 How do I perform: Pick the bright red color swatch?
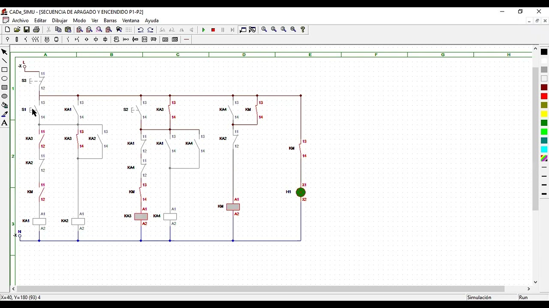pyautogui.click(x=544, y=96)
